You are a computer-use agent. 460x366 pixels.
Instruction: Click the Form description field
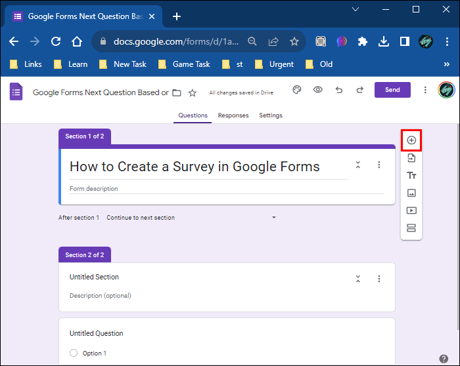click(227, 189)
